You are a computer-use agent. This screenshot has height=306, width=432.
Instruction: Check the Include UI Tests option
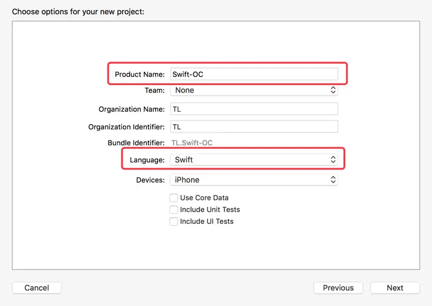coord(174,222)
